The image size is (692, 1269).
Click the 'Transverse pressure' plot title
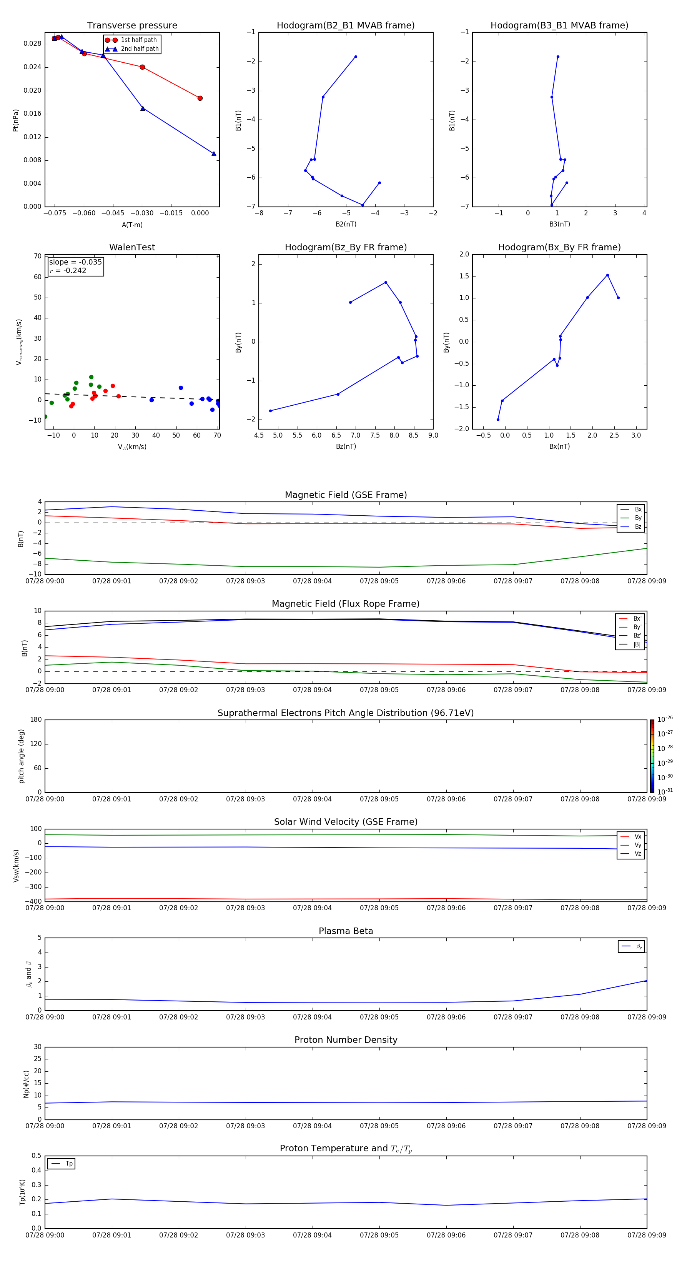132,25
